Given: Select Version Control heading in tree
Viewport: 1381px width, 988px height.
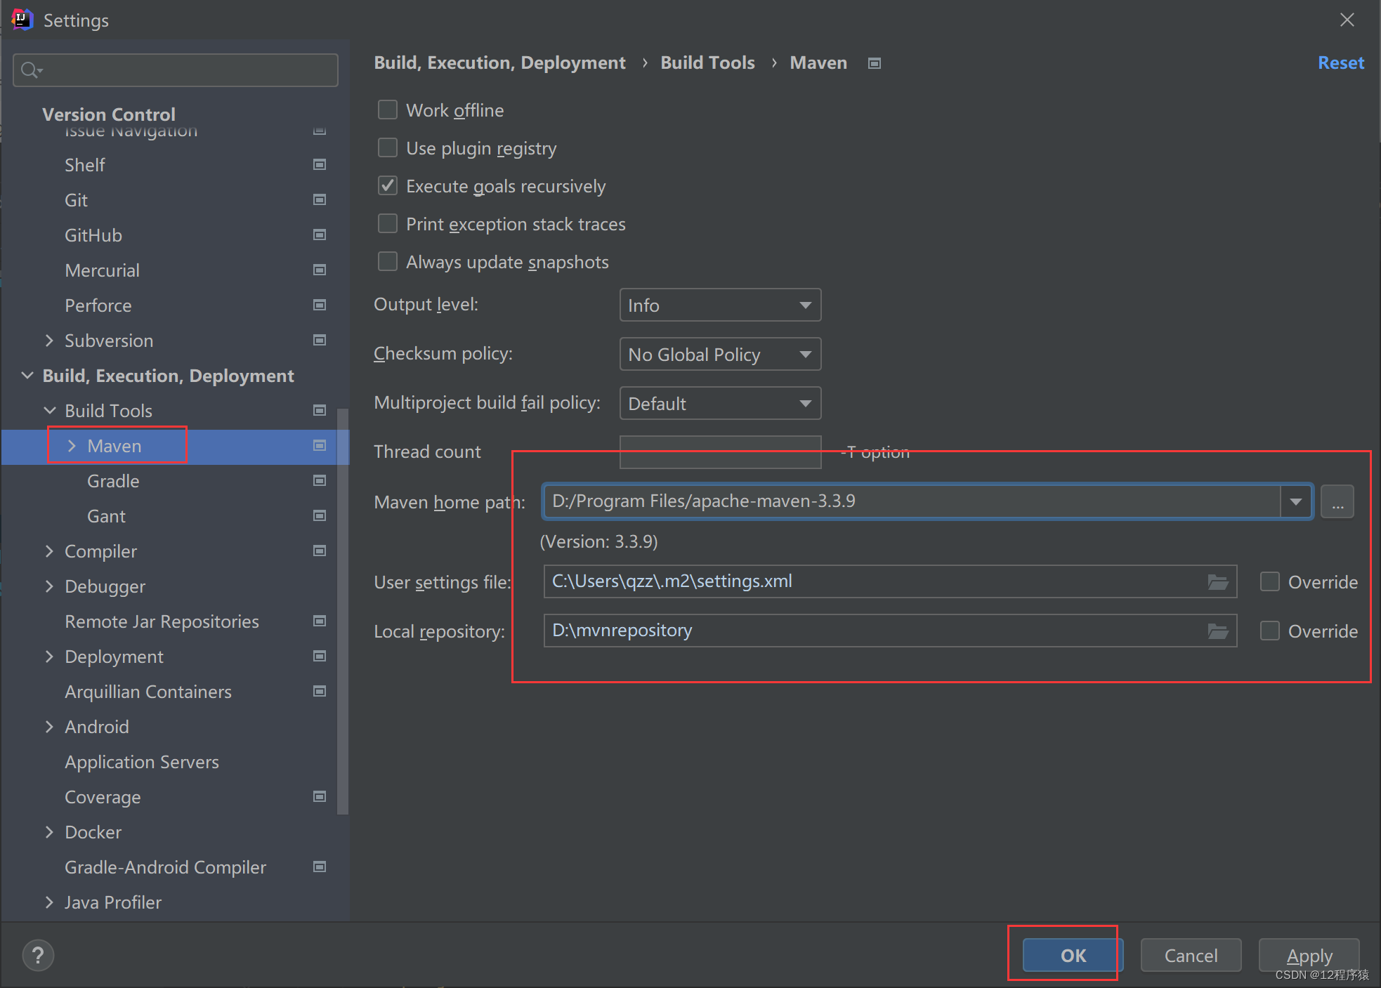Looking at the screenshot, I should pos(109,114).
